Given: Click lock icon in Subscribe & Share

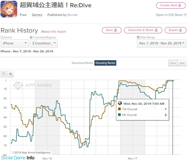Looking at the screenshot, I should pos(156,30).
